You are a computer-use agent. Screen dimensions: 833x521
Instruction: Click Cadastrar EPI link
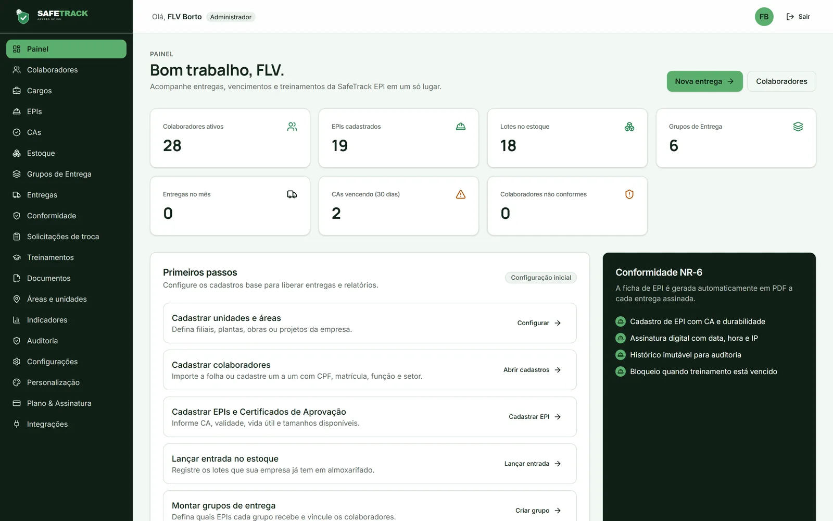535,417
